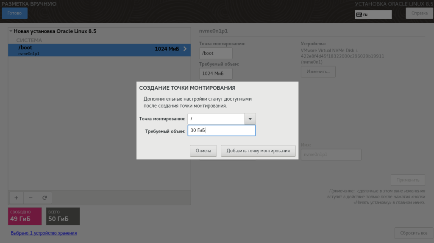The height and width of the screenshot is (243, 434).
Task: Click the chevron arrow on /boot row
Action: [185, 49]
